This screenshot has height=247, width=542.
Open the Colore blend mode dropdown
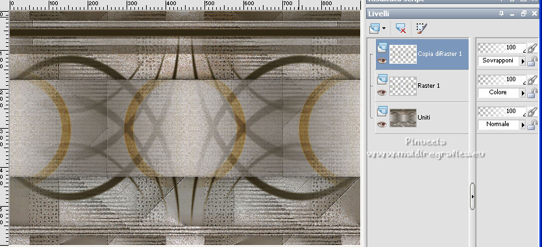pos(523,93)
